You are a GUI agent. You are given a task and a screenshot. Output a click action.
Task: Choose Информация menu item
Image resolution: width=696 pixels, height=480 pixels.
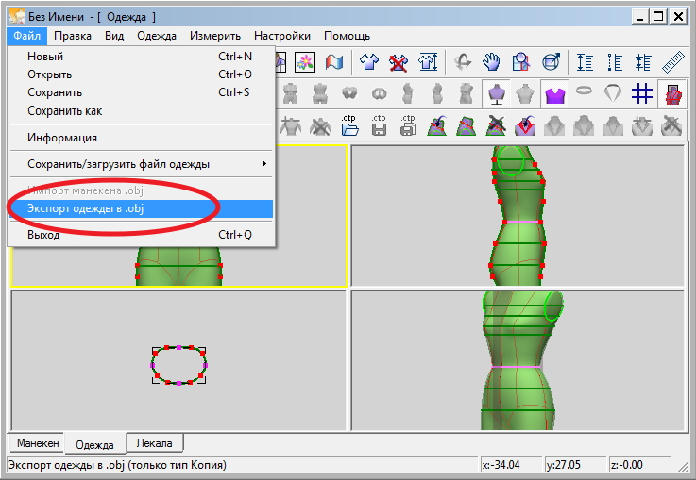(x=141, y=138)
